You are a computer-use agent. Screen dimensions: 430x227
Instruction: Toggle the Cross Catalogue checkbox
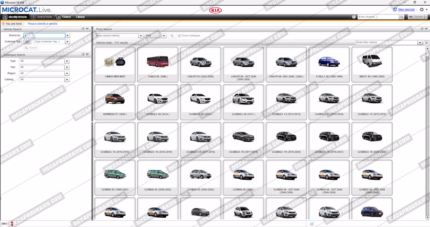click(179, 36)
